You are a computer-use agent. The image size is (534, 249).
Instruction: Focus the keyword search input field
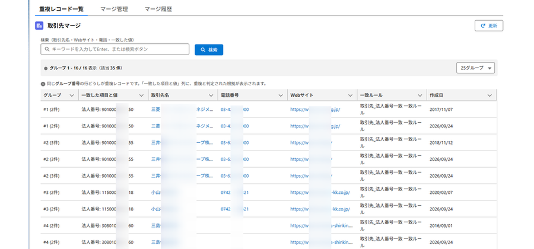[x=115, y=49]
